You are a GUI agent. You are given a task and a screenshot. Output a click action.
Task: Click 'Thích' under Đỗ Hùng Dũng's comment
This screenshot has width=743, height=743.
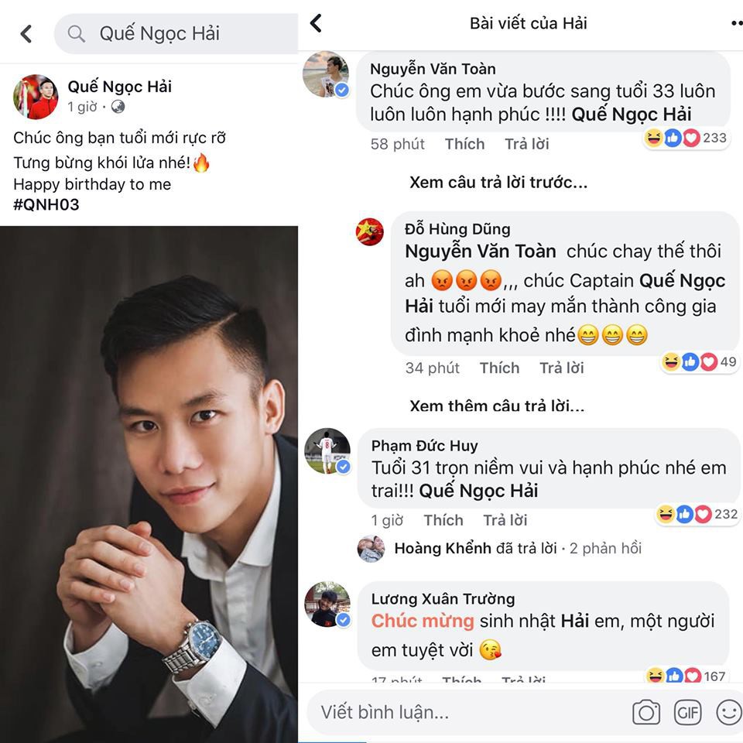(x=499, y=368)
